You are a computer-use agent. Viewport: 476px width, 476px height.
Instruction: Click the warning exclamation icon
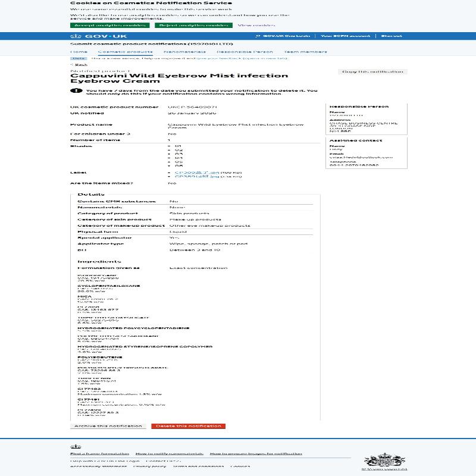76,91
